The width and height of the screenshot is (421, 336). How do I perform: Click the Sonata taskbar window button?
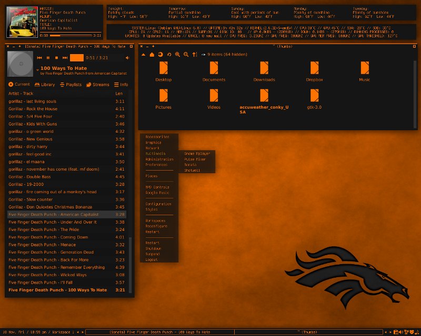click(160, 332)
